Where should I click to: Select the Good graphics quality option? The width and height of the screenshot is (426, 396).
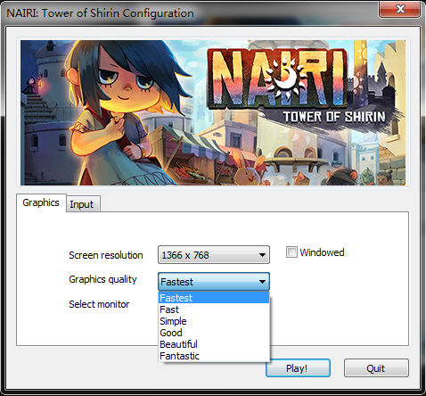(x=214, y=333)
